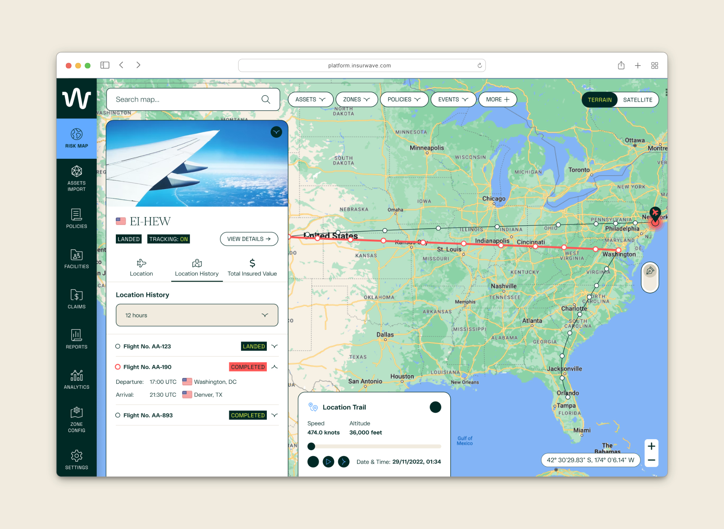This screenshot has width=724, height=529.
Task: Play the location trail animation
Action: 328,462
